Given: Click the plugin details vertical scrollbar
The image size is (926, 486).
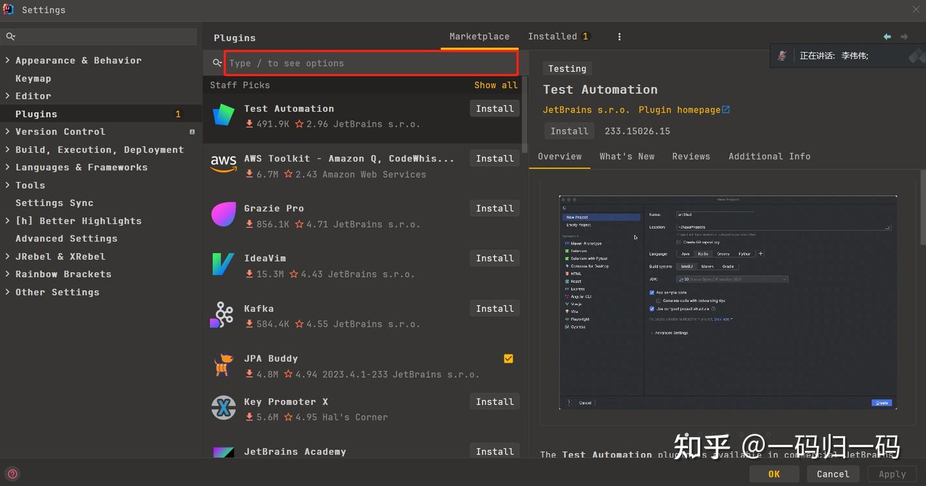Looking at the screenshot, I should (923, 208).
